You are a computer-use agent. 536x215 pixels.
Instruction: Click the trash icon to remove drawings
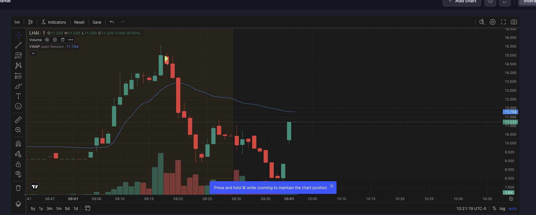coord(18,188)
